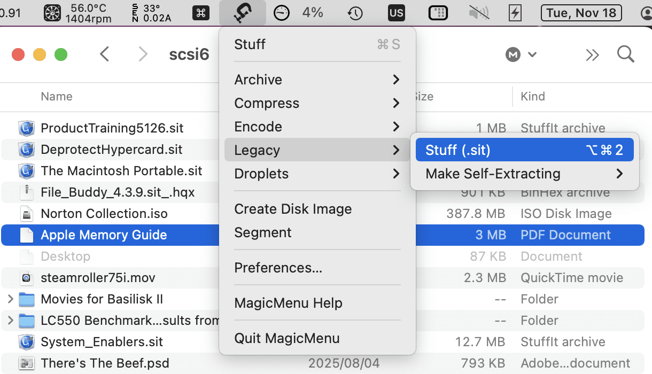Click the Finder back arrow
652x374 pixels.
point(105,54)
